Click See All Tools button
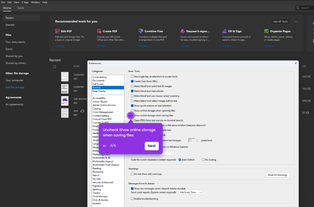This screenshot has width=314, height=207. coord(280,21)
